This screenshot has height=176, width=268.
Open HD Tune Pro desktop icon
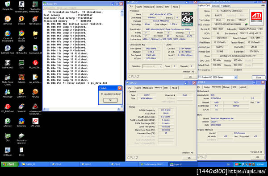[21, 49]
